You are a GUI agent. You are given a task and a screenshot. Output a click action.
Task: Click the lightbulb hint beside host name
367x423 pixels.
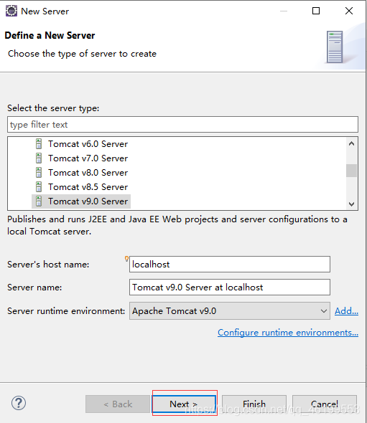(126, 259)
